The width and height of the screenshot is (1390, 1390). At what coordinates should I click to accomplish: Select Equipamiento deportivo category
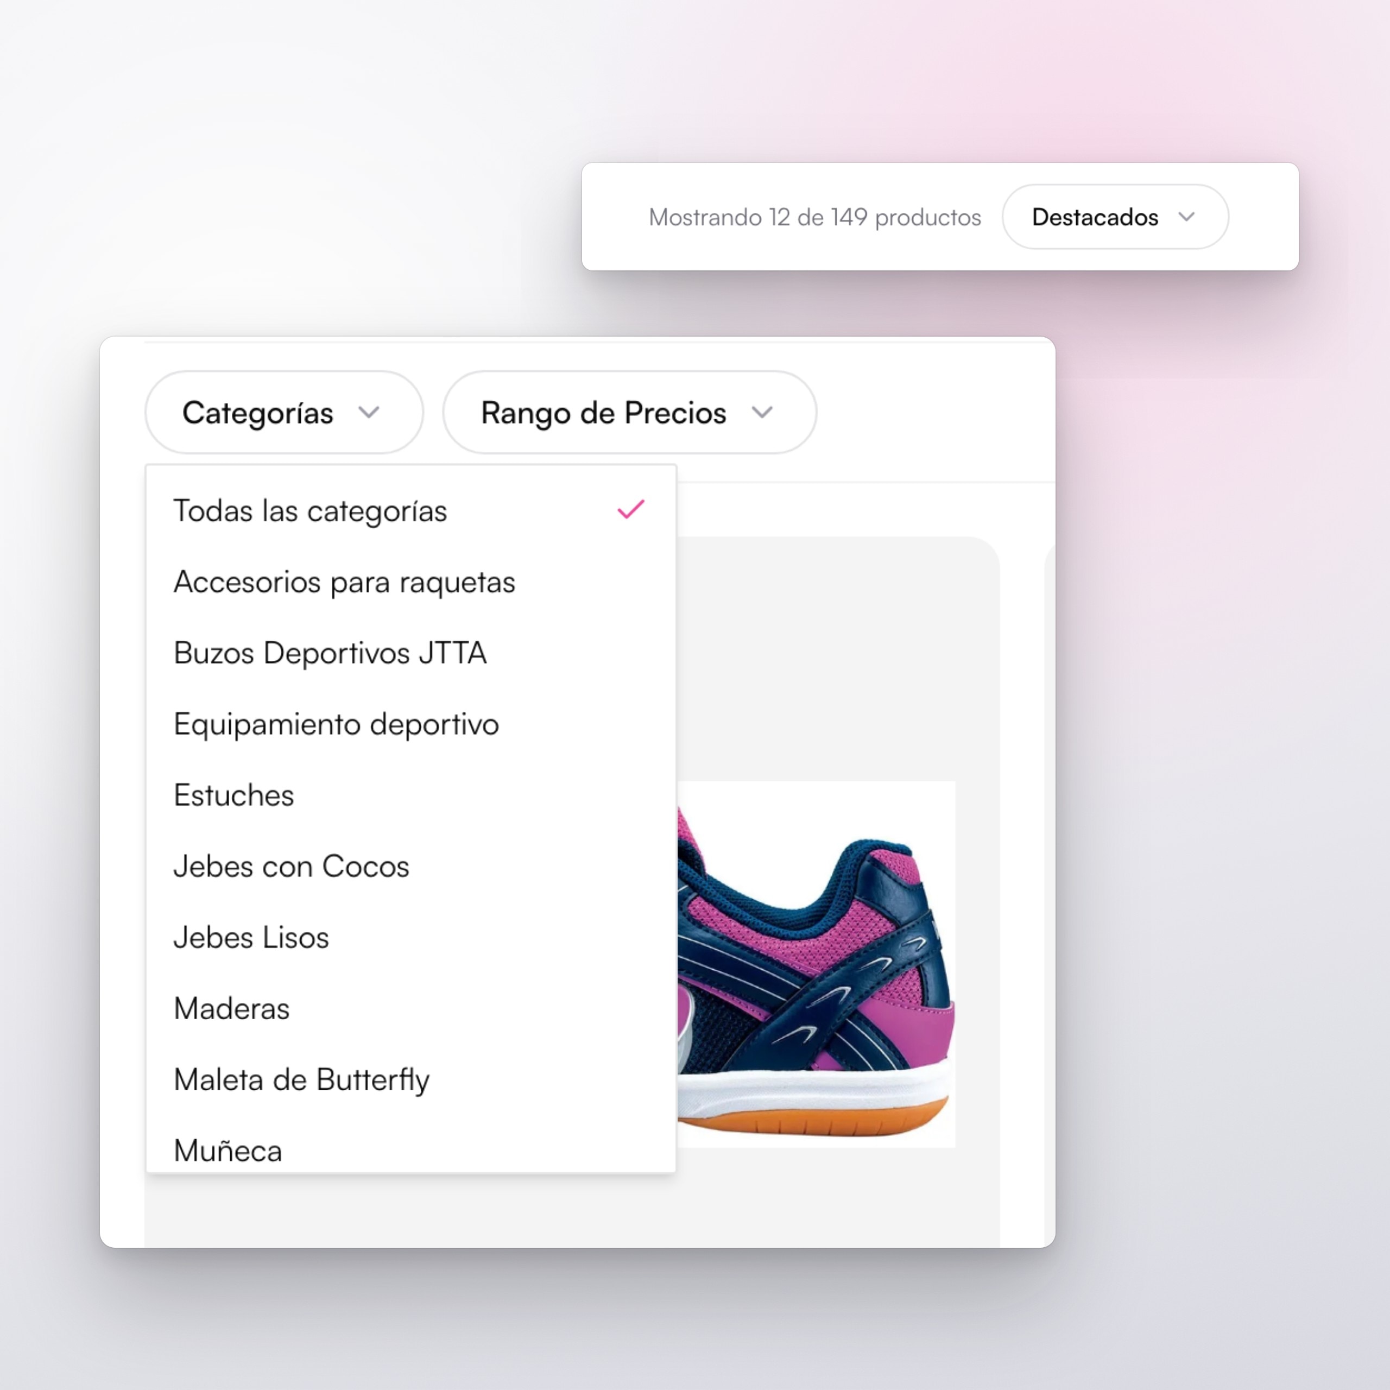(411, 724)
